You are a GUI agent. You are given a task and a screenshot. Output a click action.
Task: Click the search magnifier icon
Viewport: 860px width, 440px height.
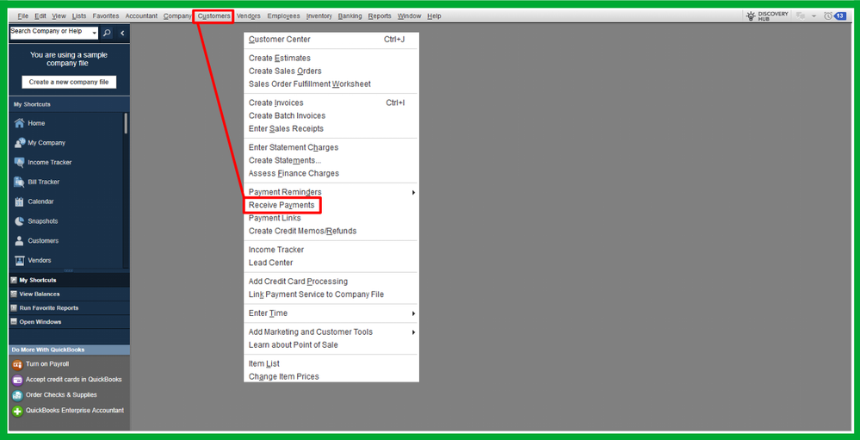pyautogui.click(x=107, y=34)
